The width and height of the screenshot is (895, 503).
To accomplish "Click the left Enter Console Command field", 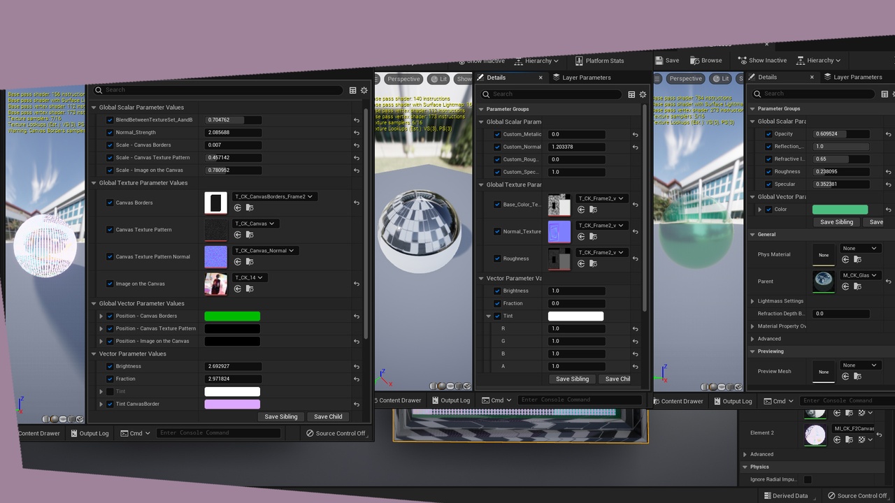I will coord(218,433).
